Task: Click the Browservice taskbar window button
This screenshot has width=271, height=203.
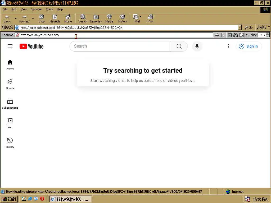Action: (70, 199)
